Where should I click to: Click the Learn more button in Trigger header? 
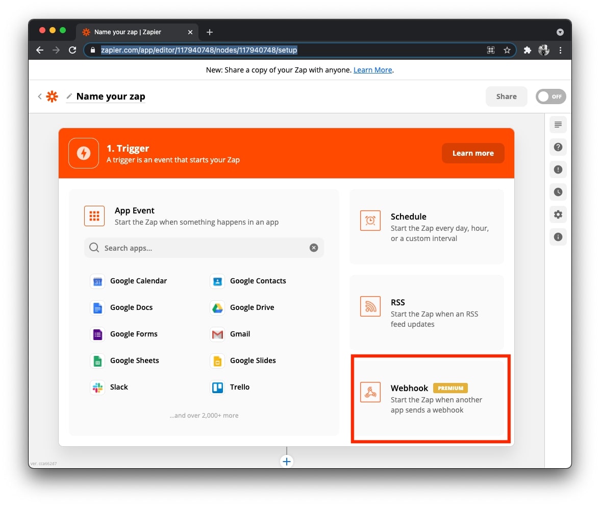pyautogui.click(x=473, y=153)
